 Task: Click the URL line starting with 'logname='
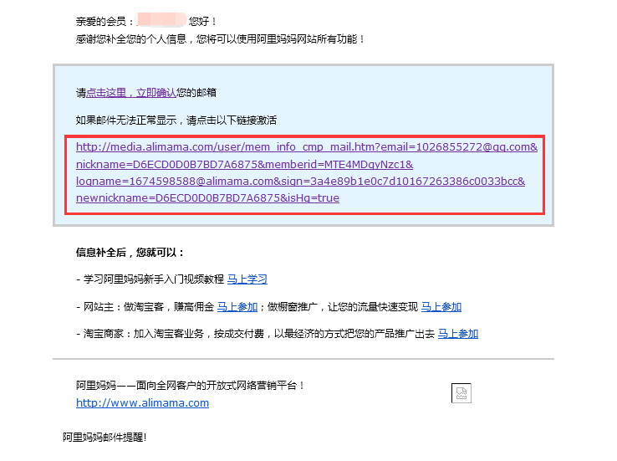click(299, 182)
